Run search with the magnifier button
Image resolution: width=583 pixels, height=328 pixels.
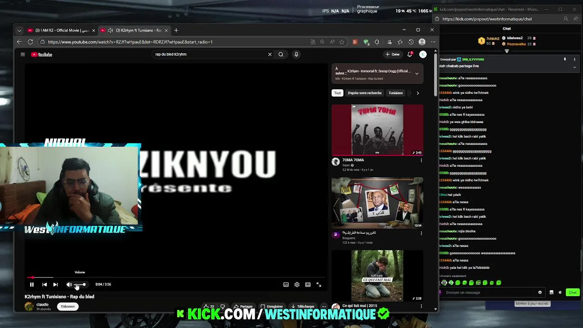pyautogui.click(x=281, y=54)
